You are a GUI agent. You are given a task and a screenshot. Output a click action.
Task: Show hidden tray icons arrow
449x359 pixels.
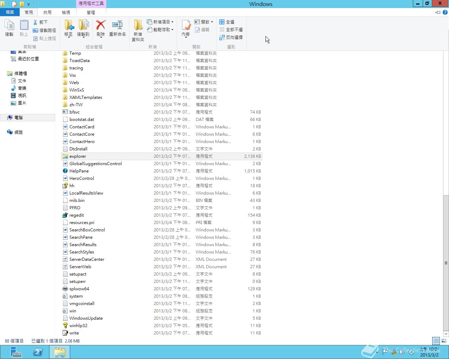[377, 352]
